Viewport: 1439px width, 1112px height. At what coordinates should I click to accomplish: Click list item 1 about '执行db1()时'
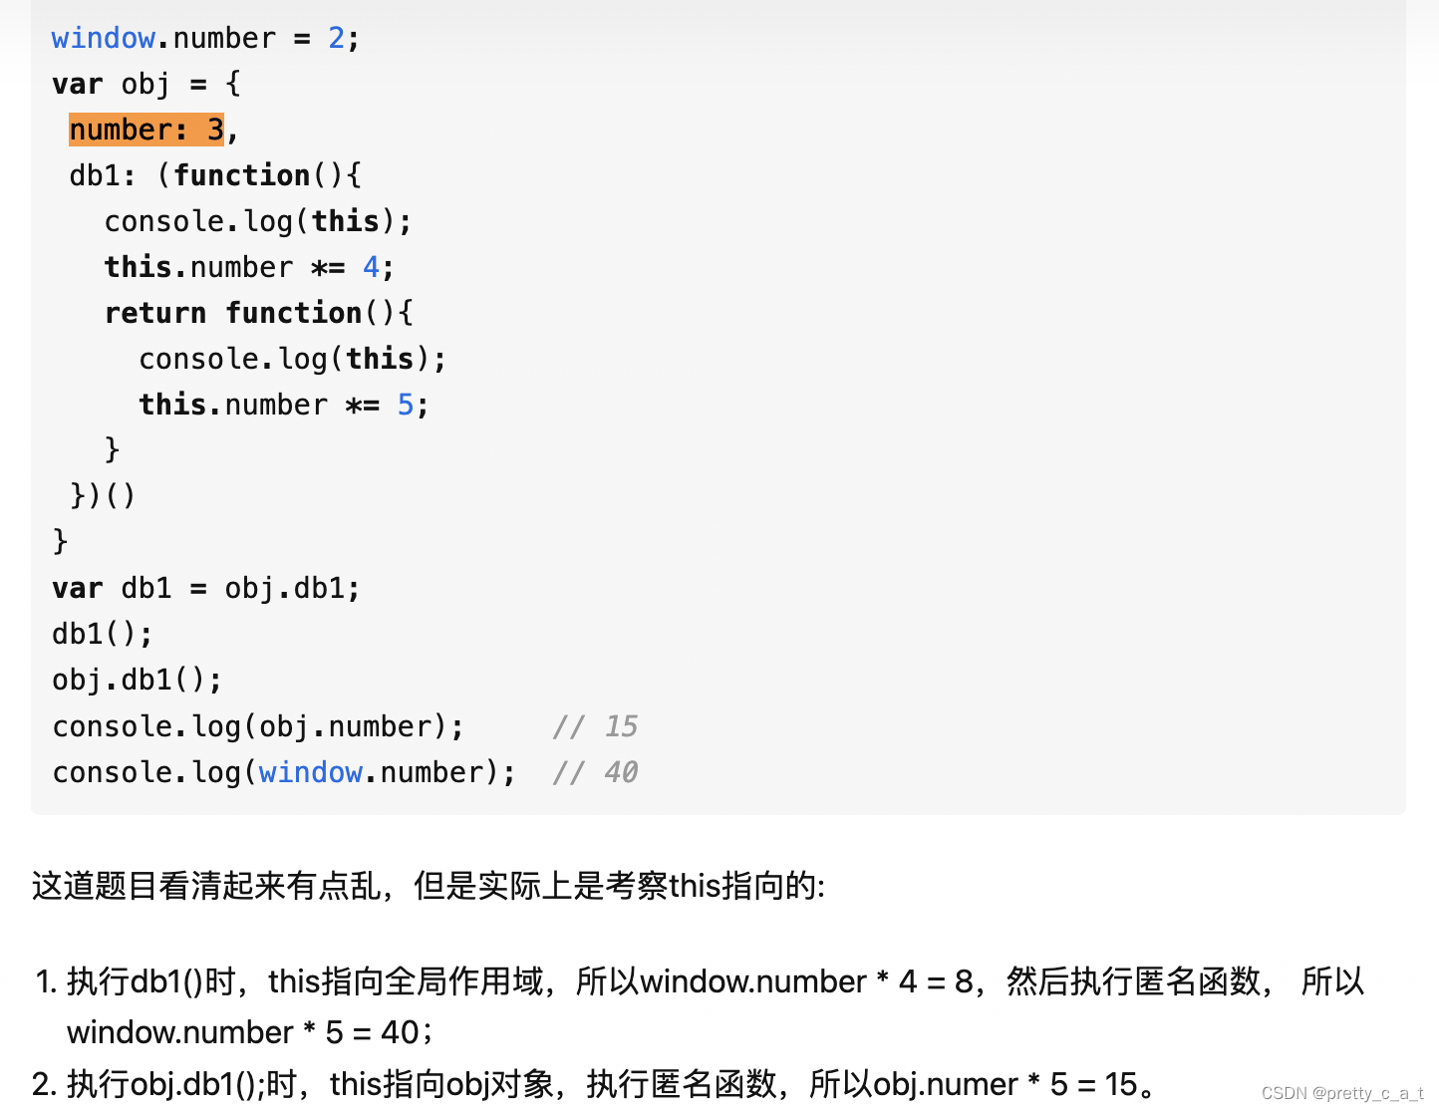pos(700,1006)
